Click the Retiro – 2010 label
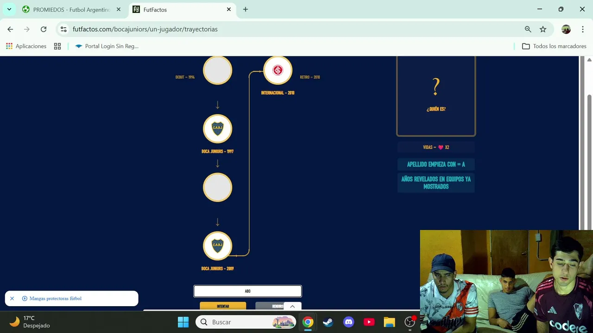 tap(310, 77)
